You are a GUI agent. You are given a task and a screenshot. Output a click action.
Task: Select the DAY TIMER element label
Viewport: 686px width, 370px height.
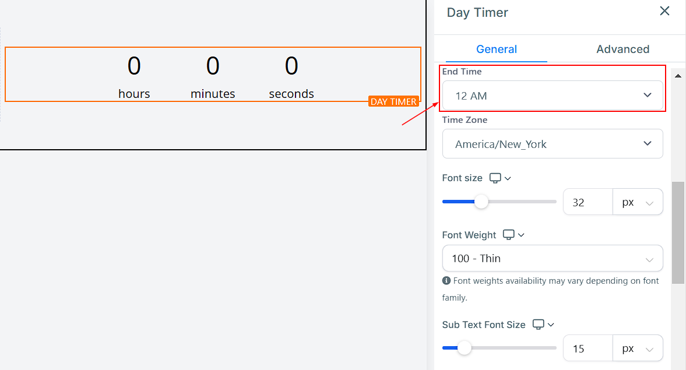pyautogui.click(x=394, y=101)
